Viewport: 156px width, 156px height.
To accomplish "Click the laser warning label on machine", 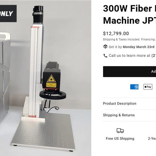I will point(51,81).
